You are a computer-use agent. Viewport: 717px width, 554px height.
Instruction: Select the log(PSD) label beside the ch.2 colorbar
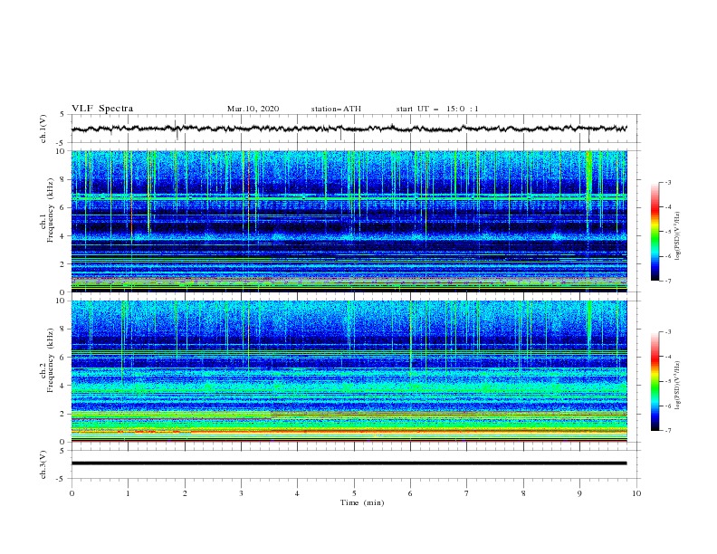pyautogui.click(x=677, y=385)
